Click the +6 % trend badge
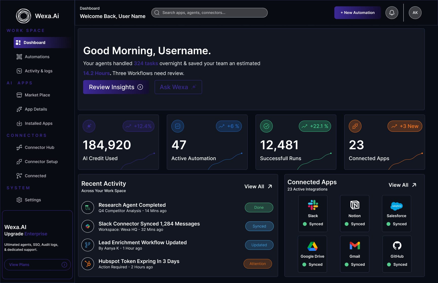 [x=229, y=126]
